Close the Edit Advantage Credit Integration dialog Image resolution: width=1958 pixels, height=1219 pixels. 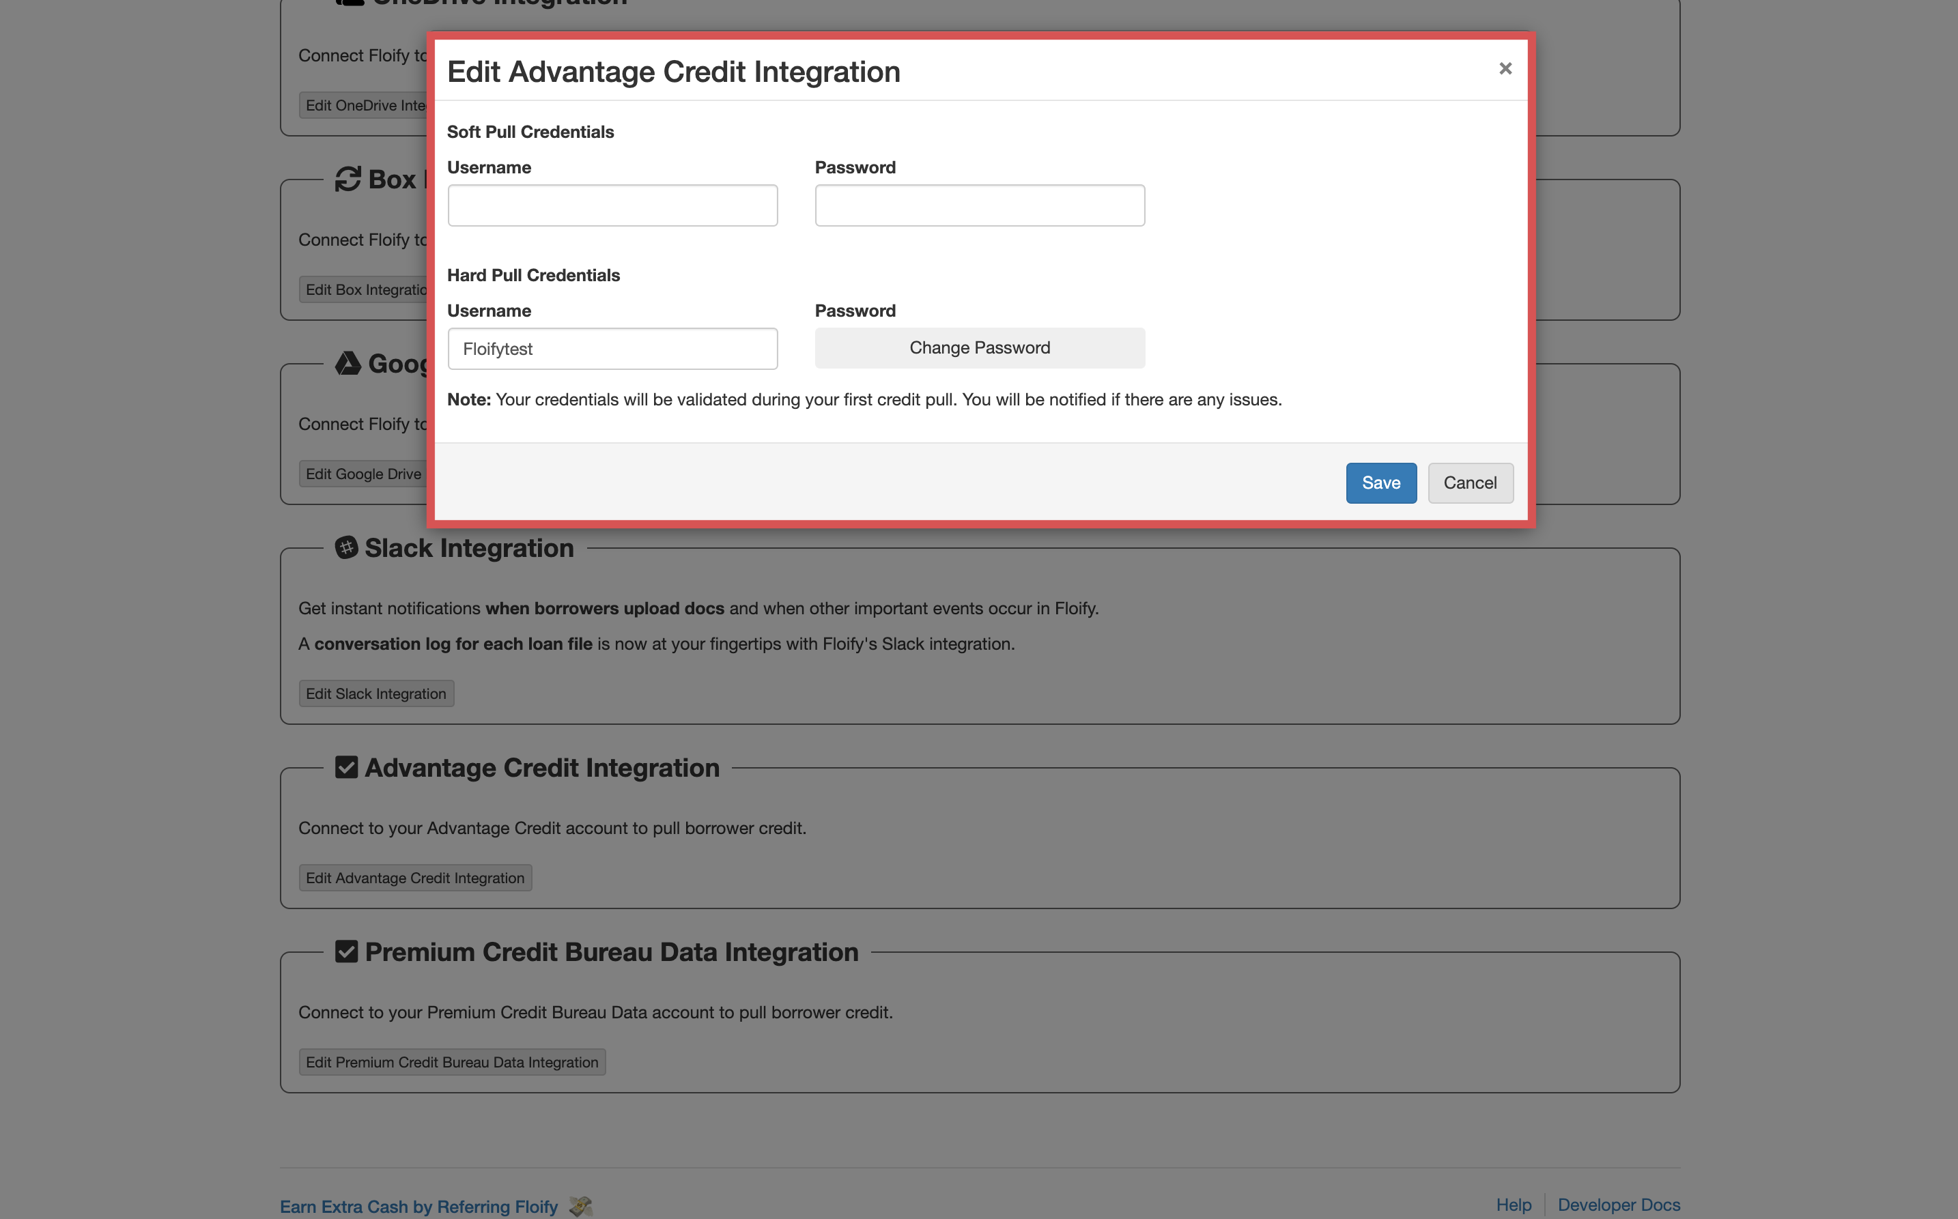(x=1505, y=68)
